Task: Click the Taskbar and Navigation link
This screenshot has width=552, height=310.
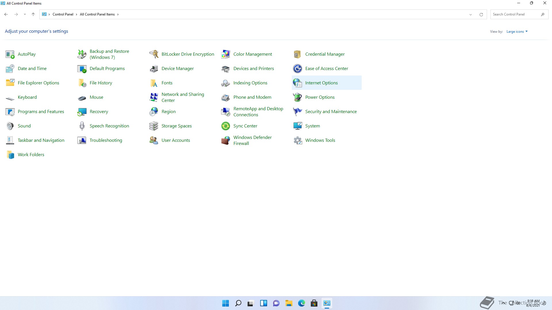Action: (x=41, y=140)
